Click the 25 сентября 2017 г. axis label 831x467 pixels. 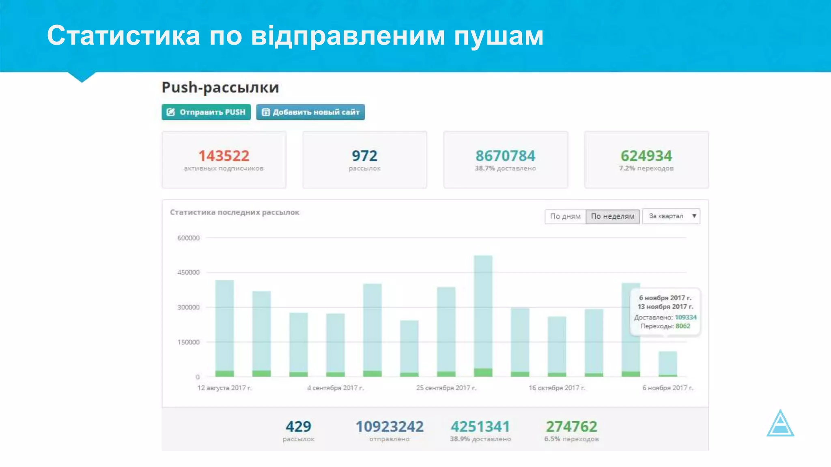pyautogui.click(x=446, y=388)
